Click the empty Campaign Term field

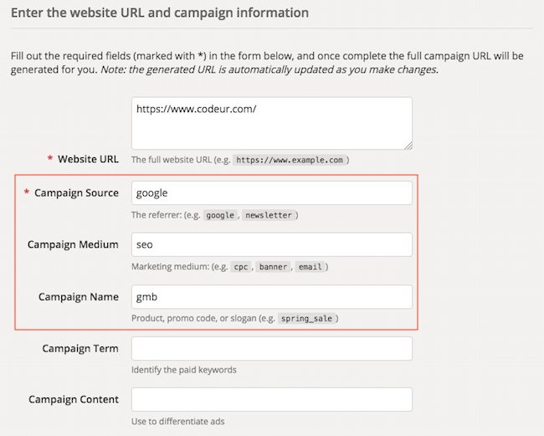272,348
